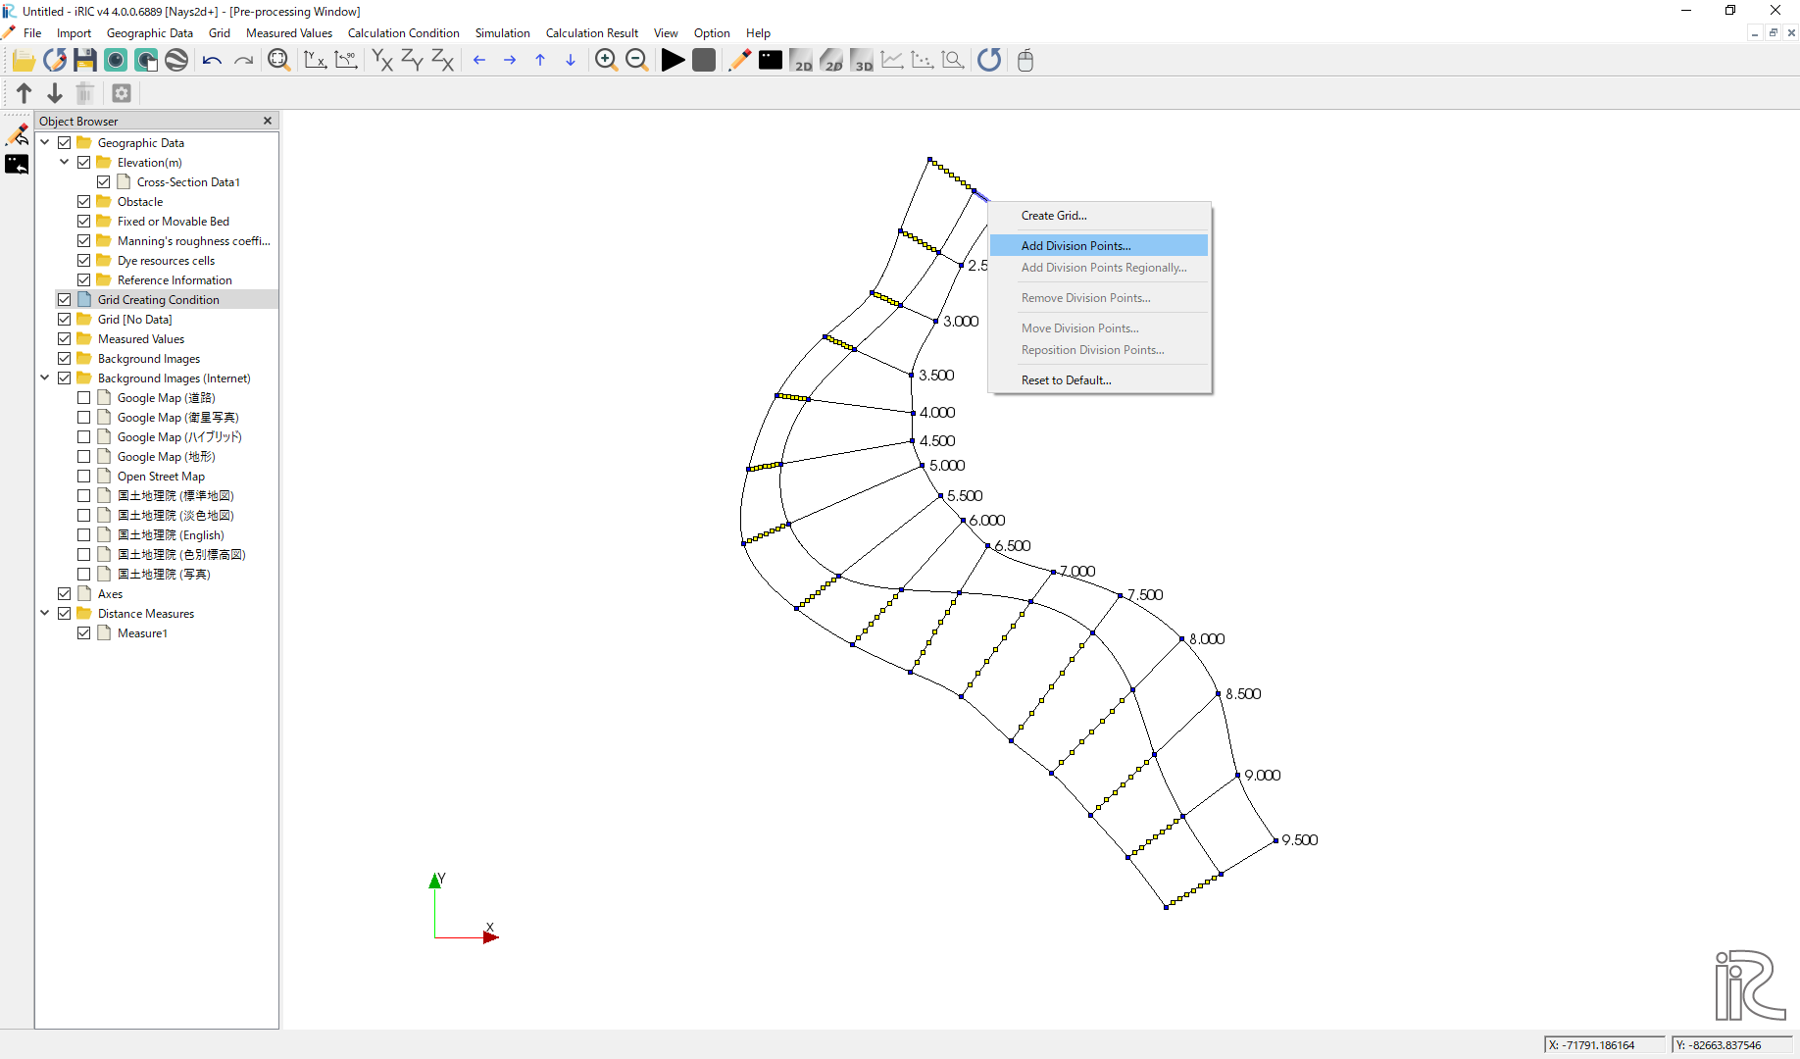Click the blue move-down arrow
The height and width of the screenshot is (1059, 1800).
[x=571, y=61]
